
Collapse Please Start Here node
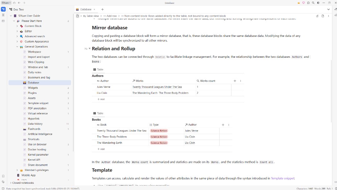[x=14, y=21]
